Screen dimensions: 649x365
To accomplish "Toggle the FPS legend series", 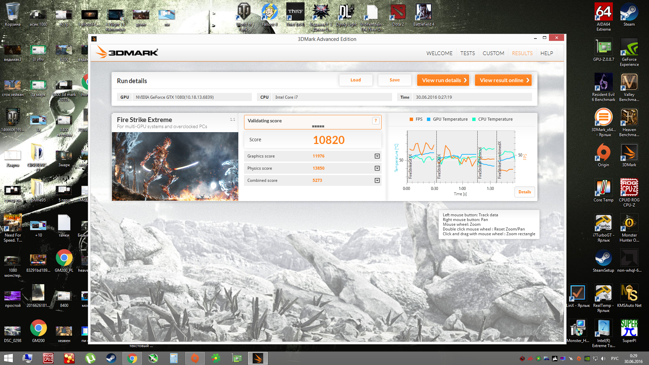I will point(416,119).
